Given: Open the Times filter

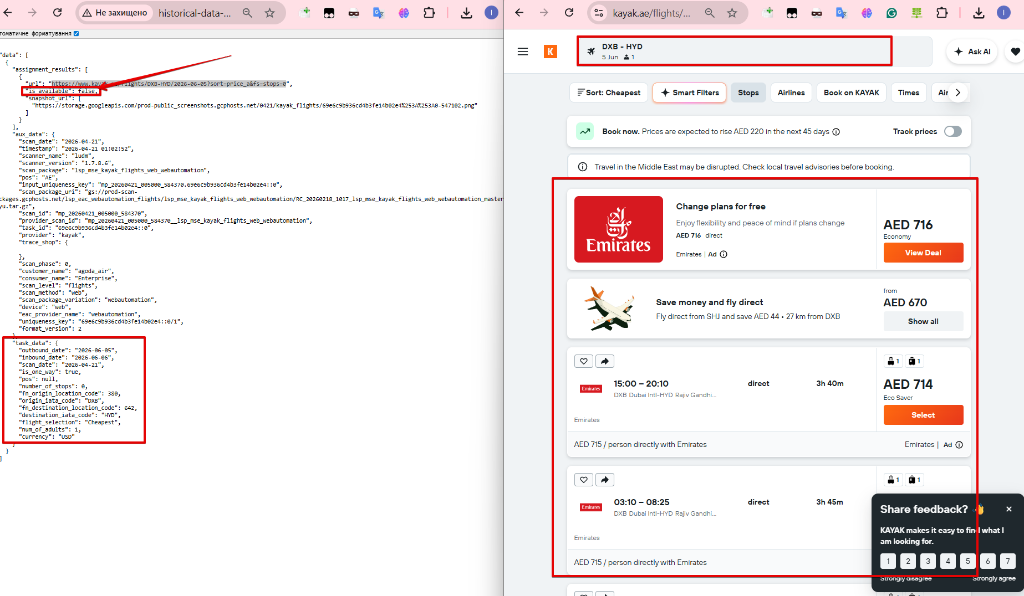Looking at the screenshot, I should [909, 93].
